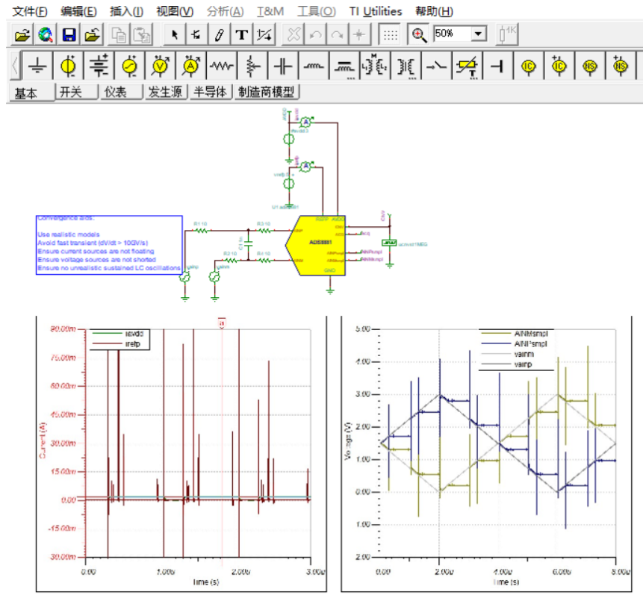Place a battery component
Screen dimensions: 643x595
(x=99, y=66)
